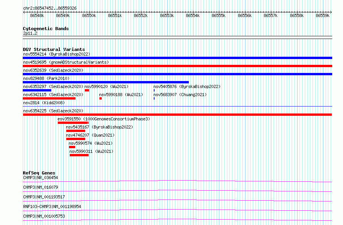The width and height of the screenshot is (343, 225).
Task: Click the right arrow end of the ruler
Action: coord(331,12)
